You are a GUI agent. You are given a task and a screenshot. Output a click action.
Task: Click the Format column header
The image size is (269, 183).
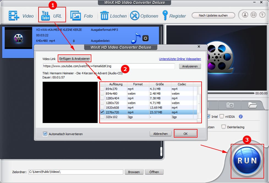[138, 84]
